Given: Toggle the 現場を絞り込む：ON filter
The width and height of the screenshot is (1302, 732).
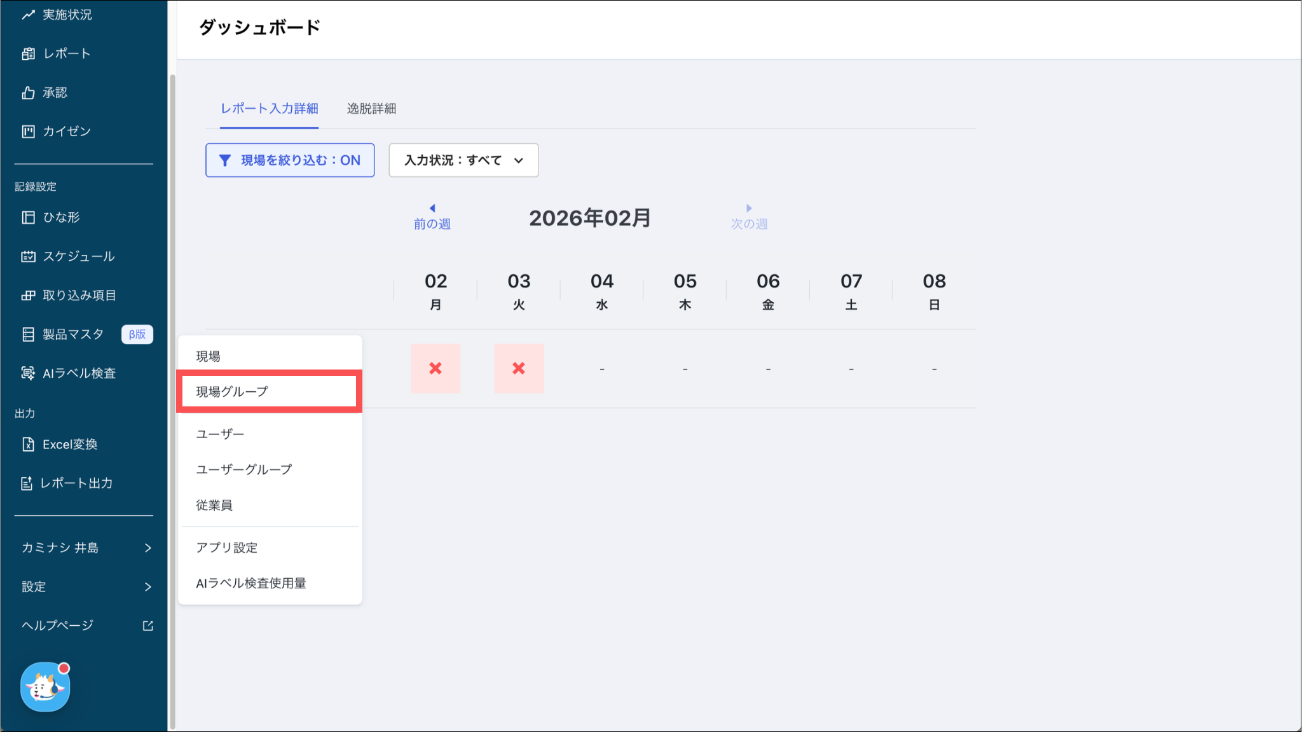Looking at the screenshot, I should tap(290, 160).
